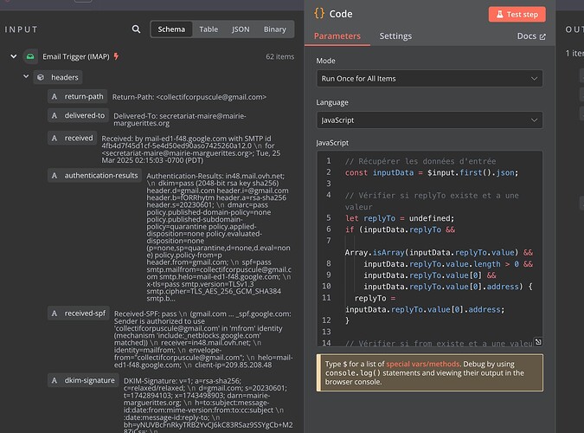
Task: Switch input view to Binary
Action: tap(275, 29)
